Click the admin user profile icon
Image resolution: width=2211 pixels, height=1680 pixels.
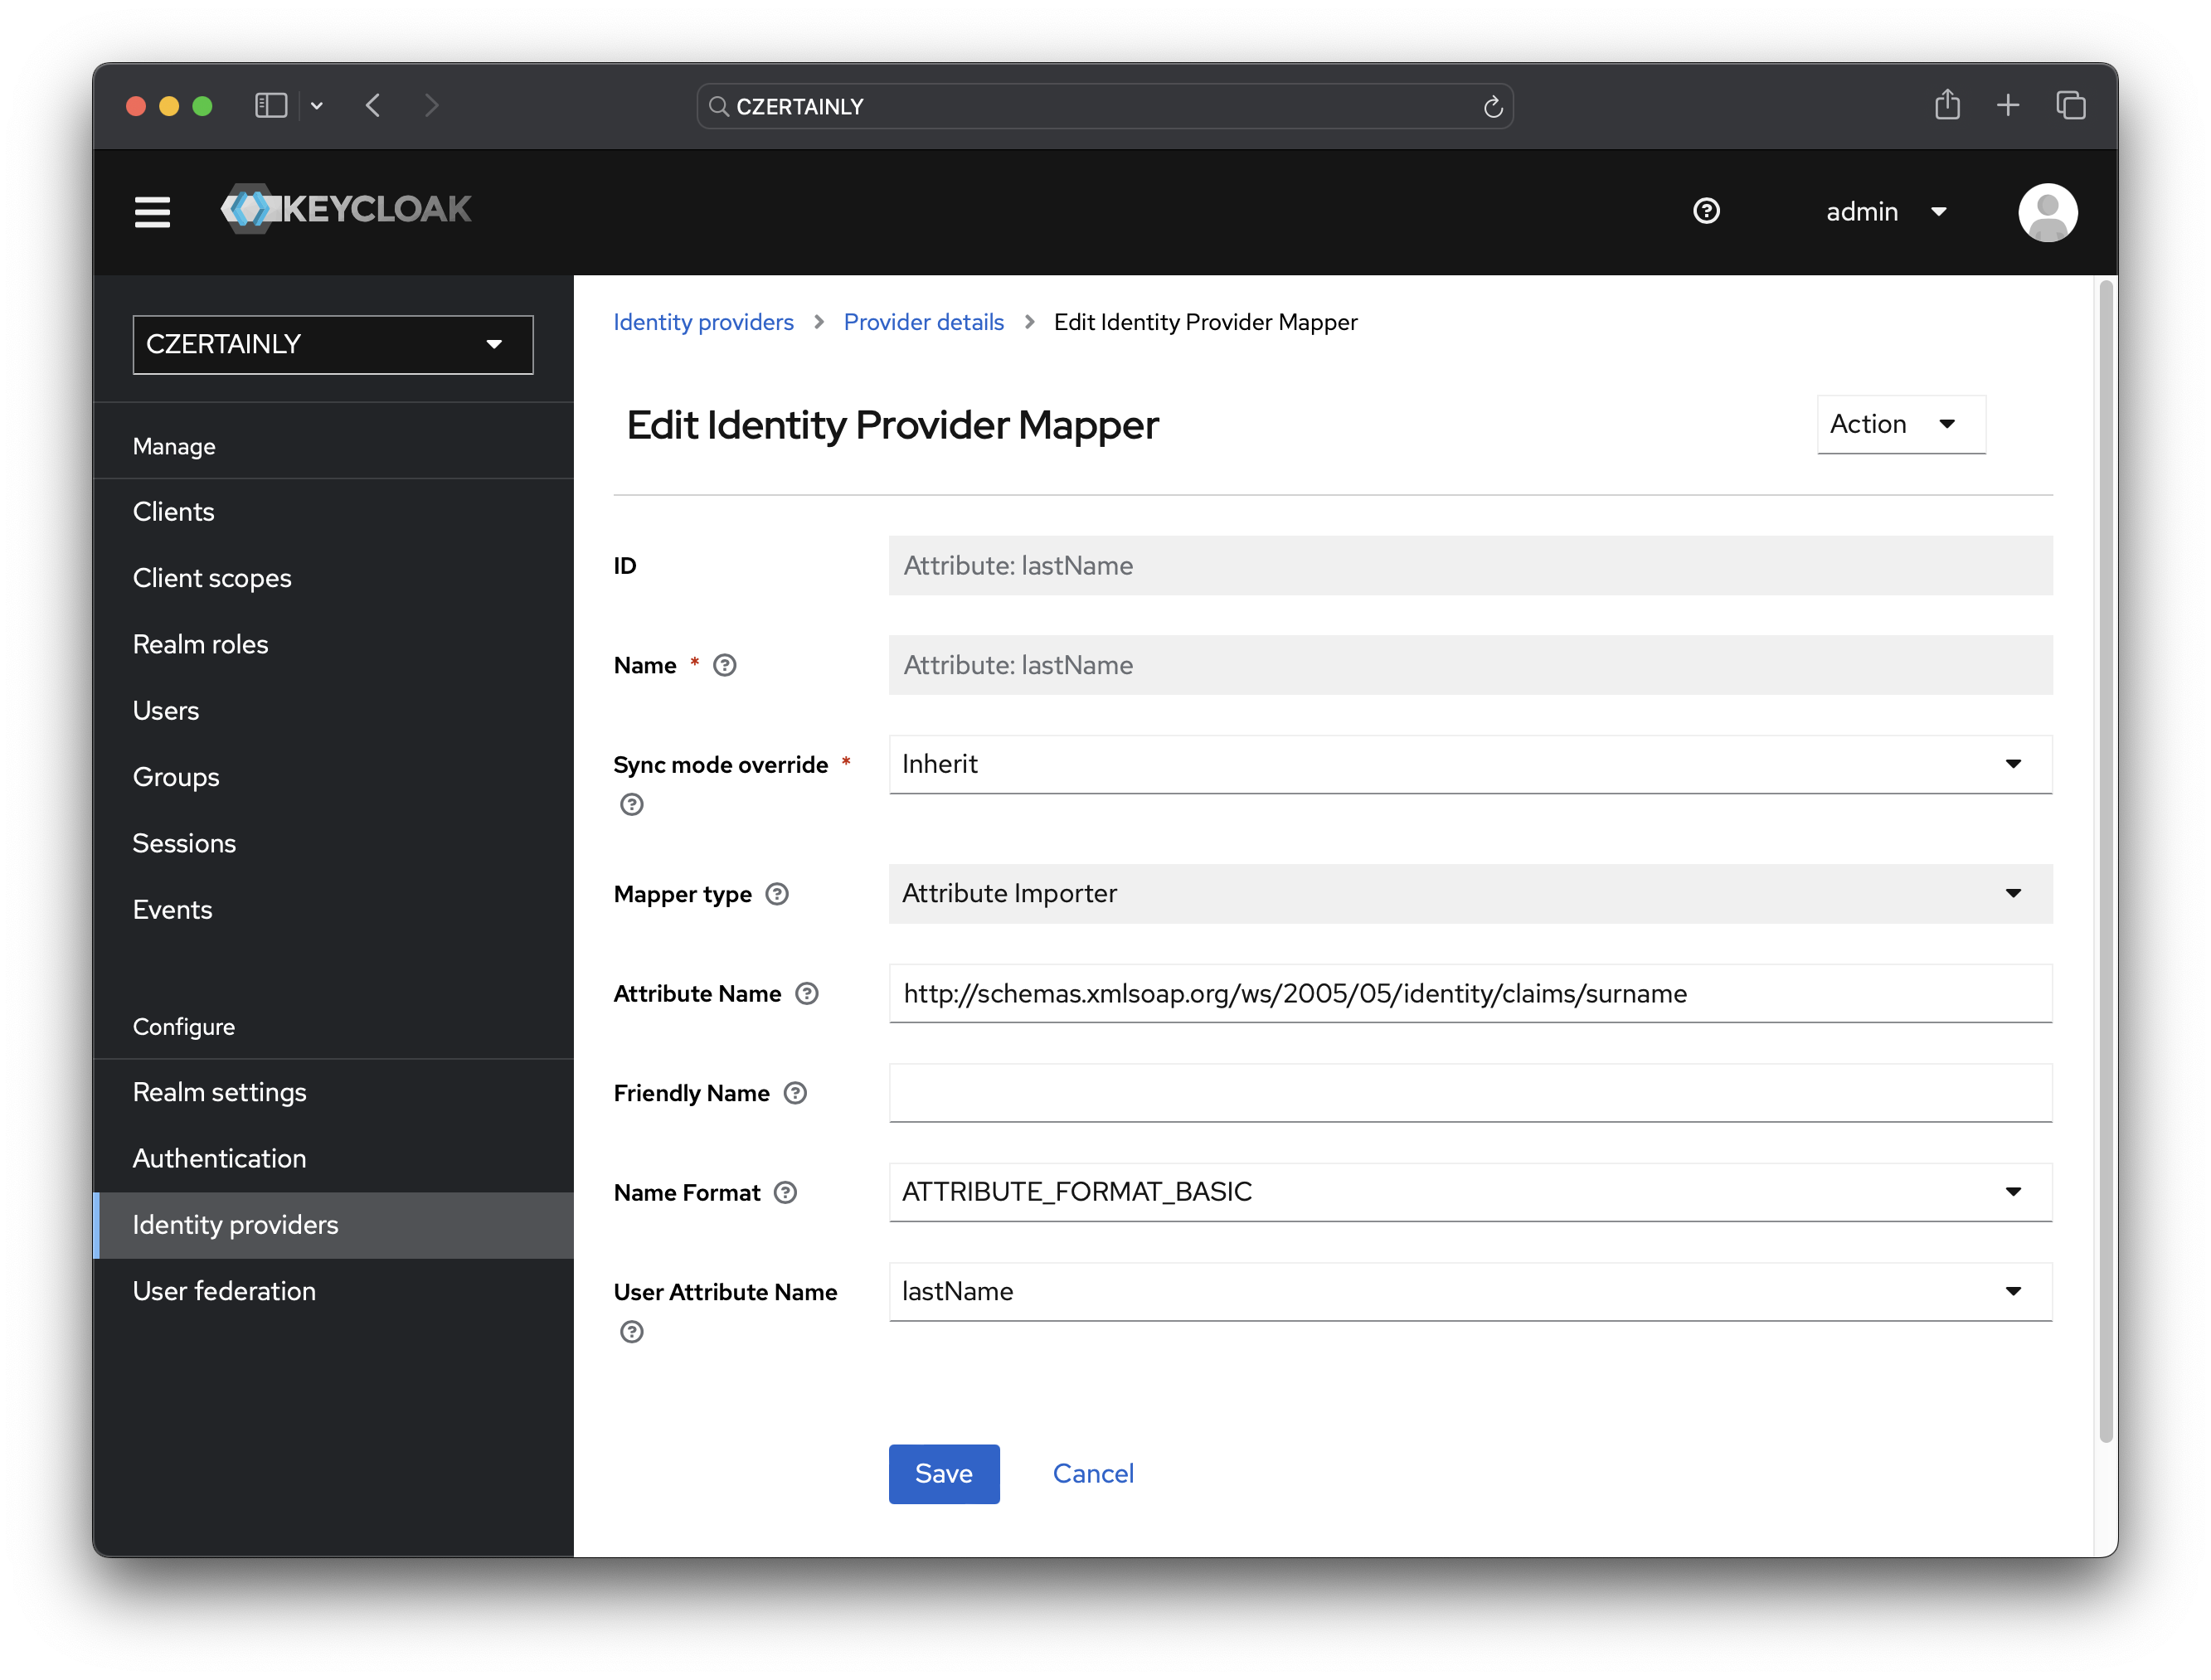(2047, 208)
